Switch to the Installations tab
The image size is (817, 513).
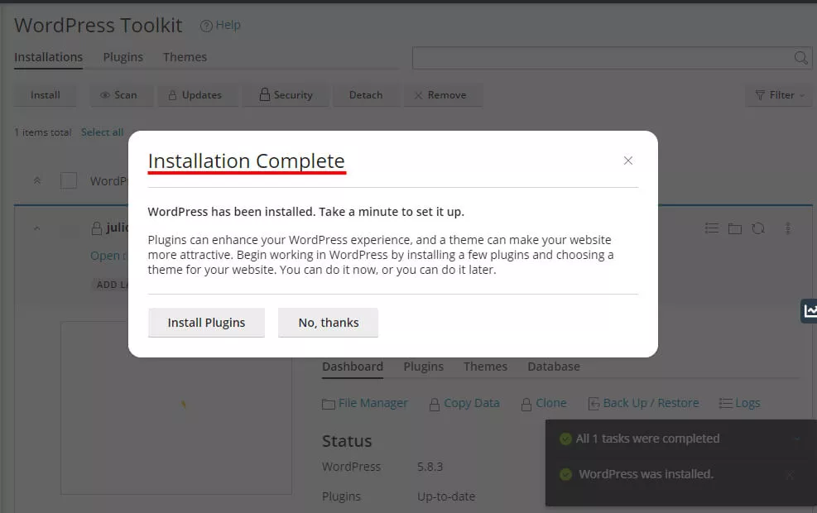49,57
